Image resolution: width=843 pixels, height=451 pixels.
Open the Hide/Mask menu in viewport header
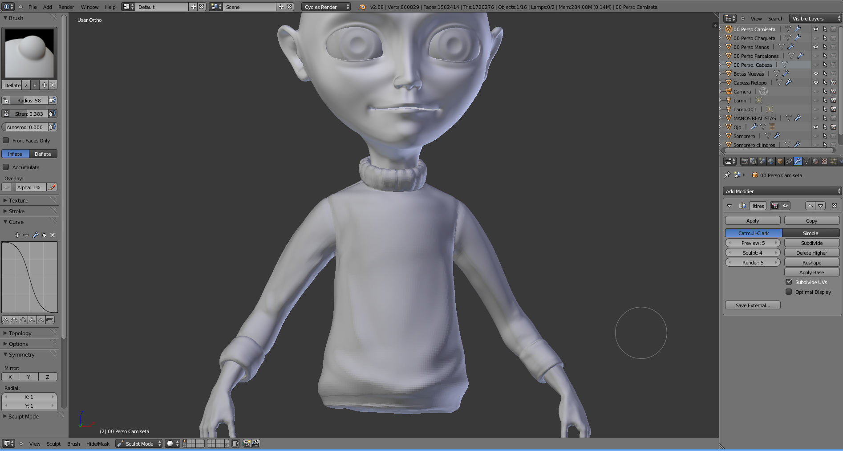point(98,443)
